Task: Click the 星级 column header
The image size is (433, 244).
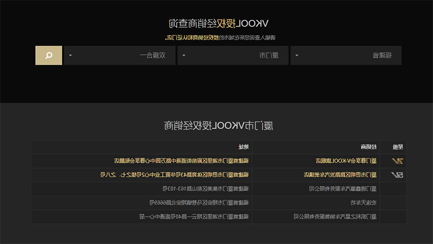Action: point(398,147)
